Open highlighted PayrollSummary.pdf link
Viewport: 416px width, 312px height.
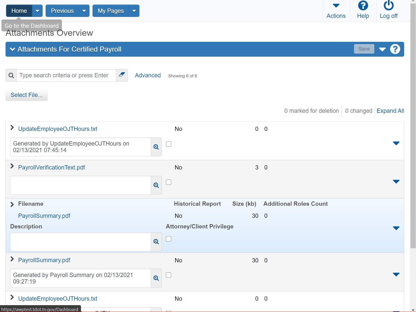(44, 216)
